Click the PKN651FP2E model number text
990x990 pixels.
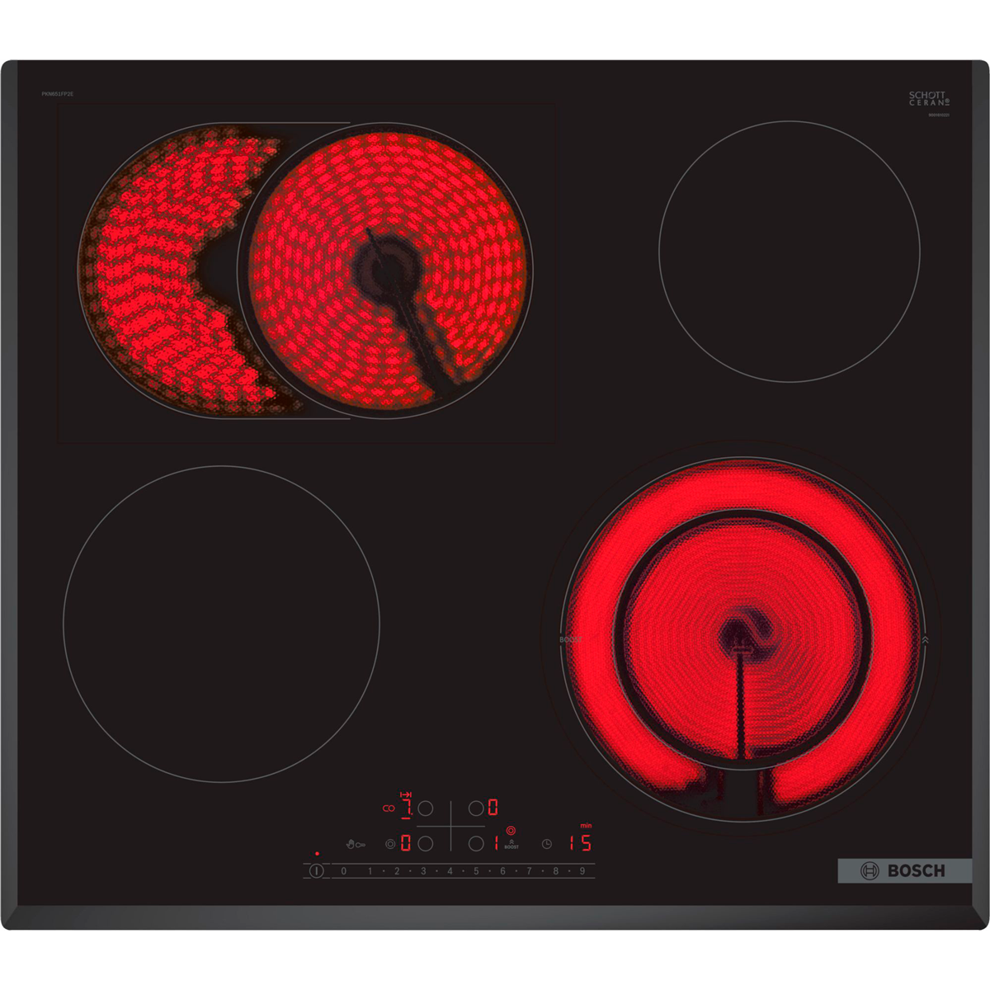[58, 94]
